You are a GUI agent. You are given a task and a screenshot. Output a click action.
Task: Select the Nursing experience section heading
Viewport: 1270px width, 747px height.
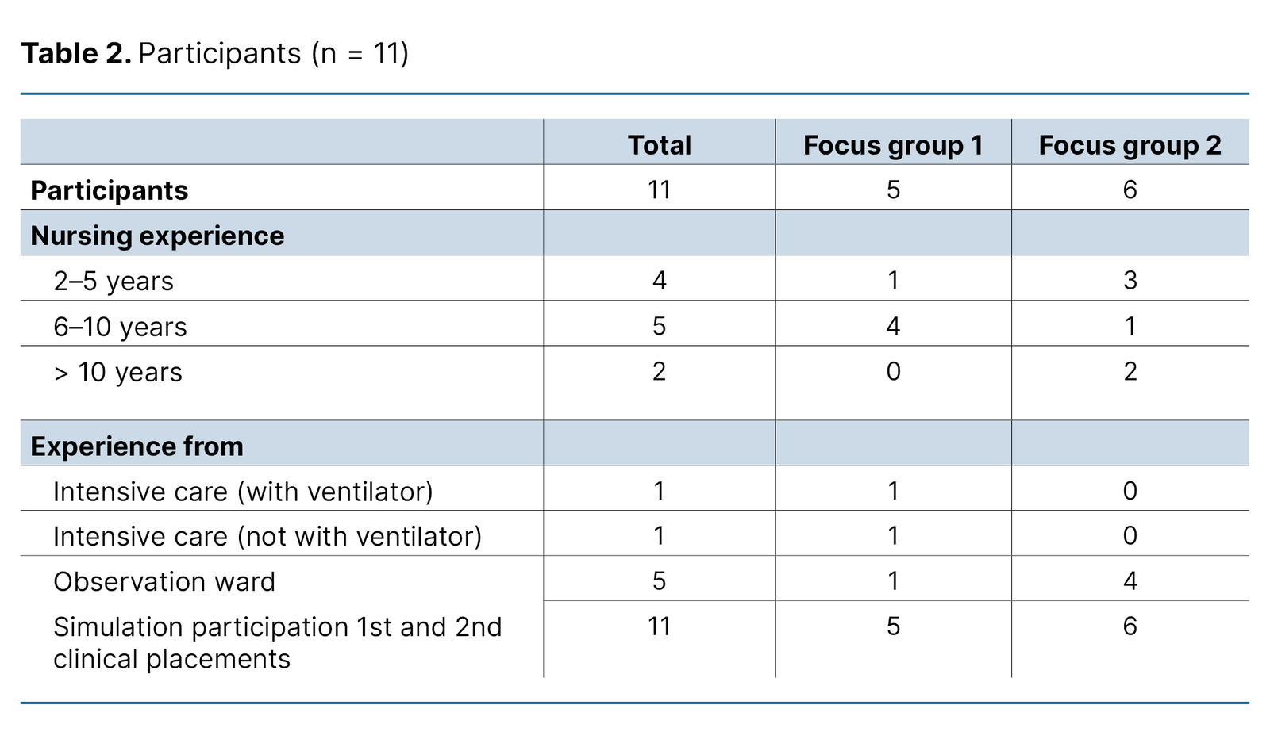click(x=157, y=236)
